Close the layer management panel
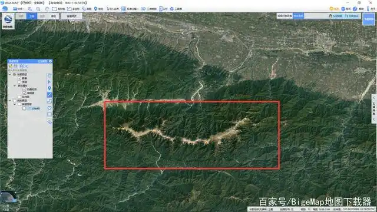The height and width of the screenshot is (212, 377). 51,61
